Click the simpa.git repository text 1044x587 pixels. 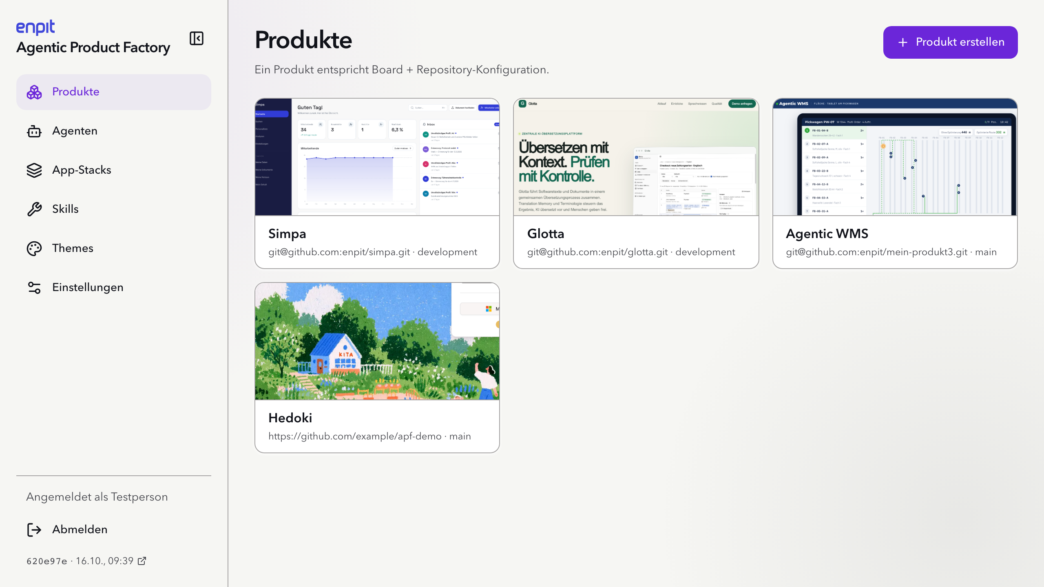point(373,252)
